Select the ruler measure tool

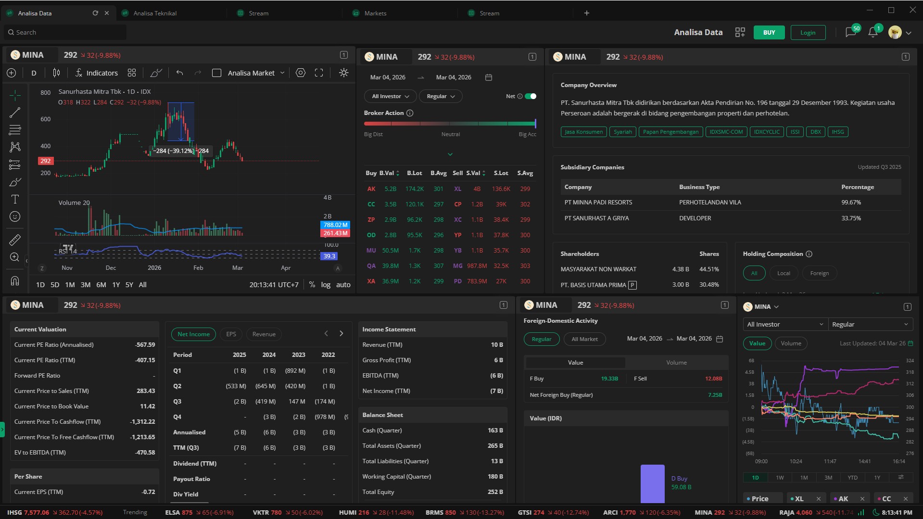coord(15,240)
